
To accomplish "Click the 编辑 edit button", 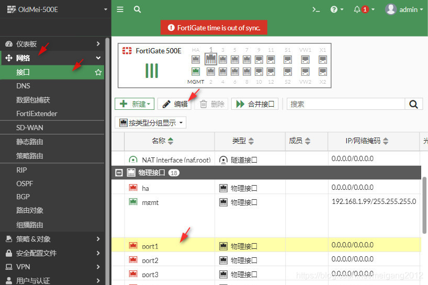I will point(175,104).
